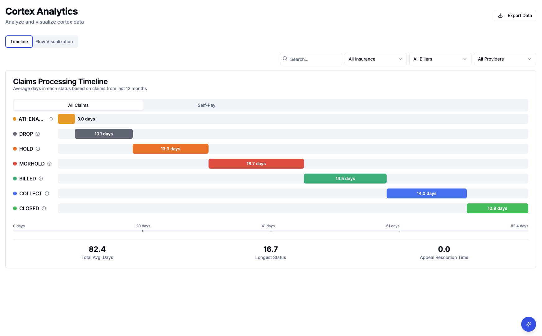
Task: Click the 0.0 Appeal Resolution Time value
Action: [x=444, y=249]
